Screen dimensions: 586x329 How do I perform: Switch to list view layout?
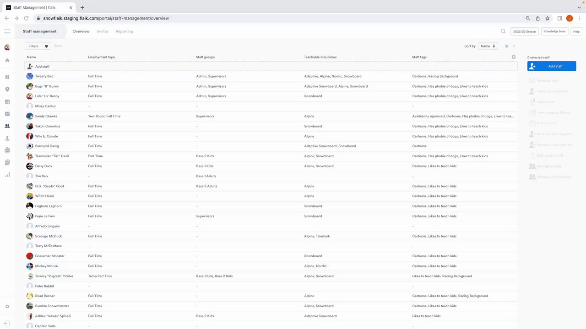[506, 46]
